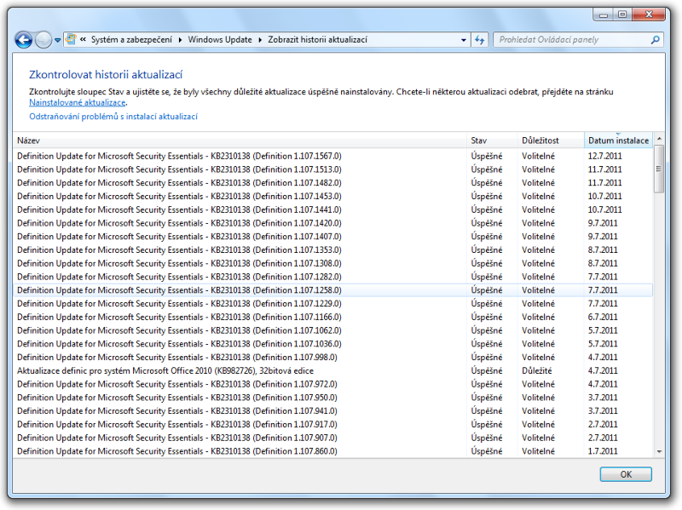Click the Control Panel icon in address bar
Screen dimensions: 682x510
pyautogui.click(x=71, y=39)
